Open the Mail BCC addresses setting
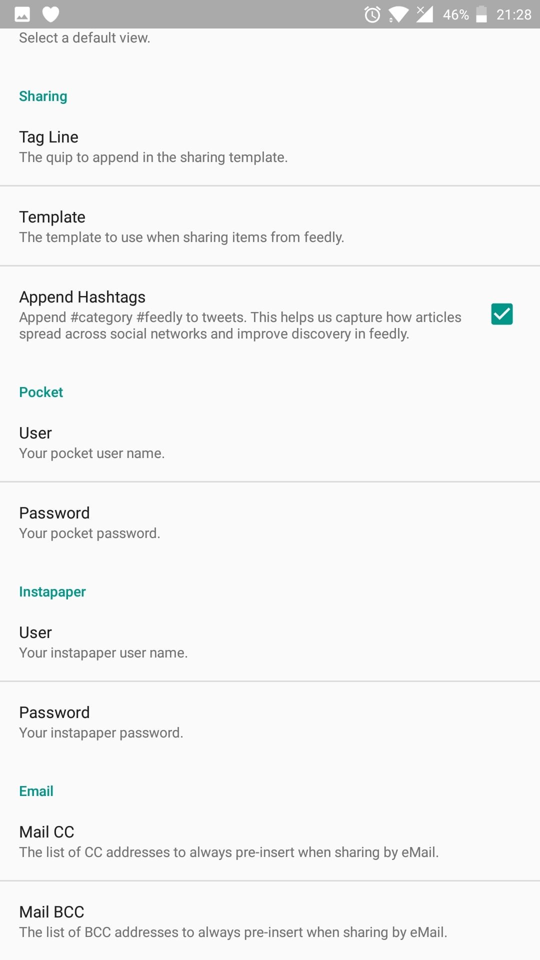This screenshot has width=540, height=960. coord(270,921)
